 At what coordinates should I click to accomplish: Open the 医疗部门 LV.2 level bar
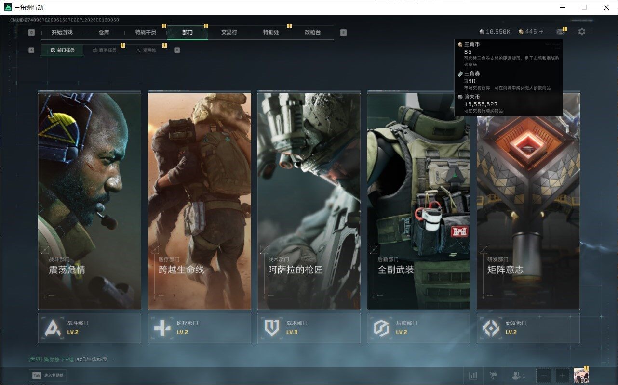(200, 328)
